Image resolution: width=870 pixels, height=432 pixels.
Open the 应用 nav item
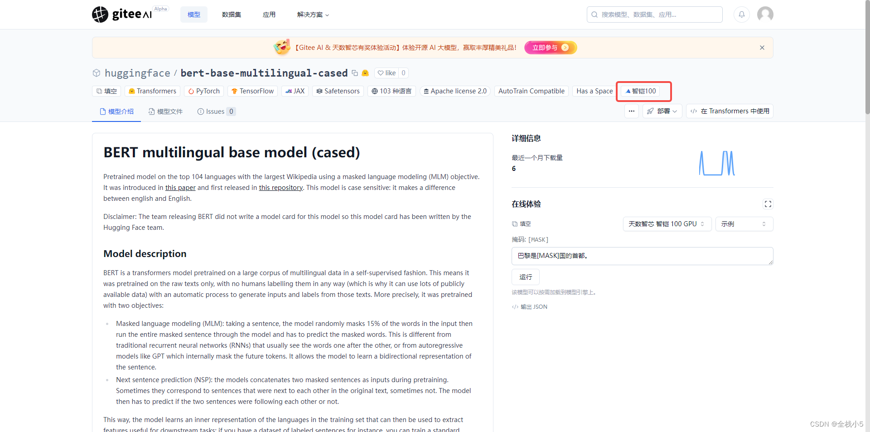pyautogui.click(x=269, y=15)
